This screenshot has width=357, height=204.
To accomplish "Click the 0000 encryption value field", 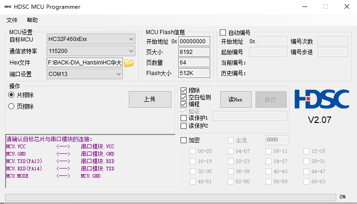I will 277,140.
